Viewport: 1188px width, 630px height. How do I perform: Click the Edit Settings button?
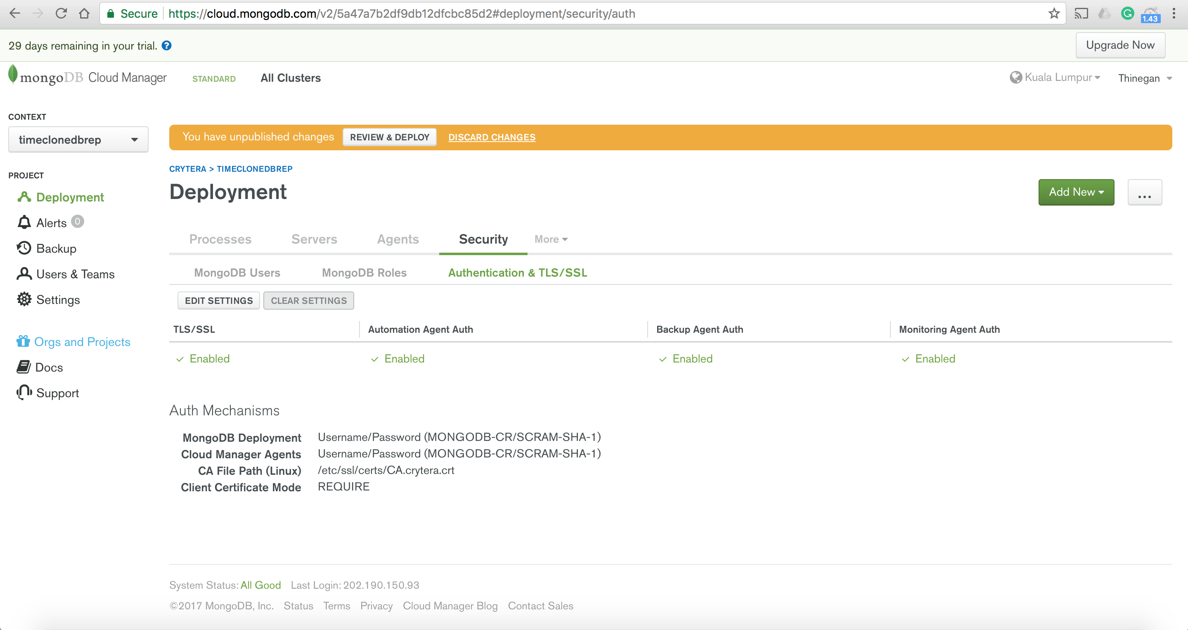click(x=219, y=301)
